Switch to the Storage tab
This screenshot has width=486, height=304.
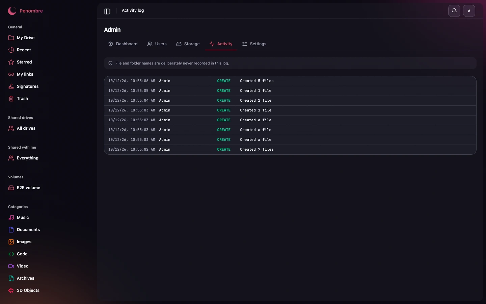[x=188, y=44]
